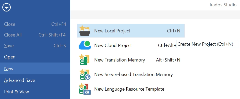Click the Ctrl+F4 shortcut text
Viewport: 240px width, 99px height.
pos(59,24)
